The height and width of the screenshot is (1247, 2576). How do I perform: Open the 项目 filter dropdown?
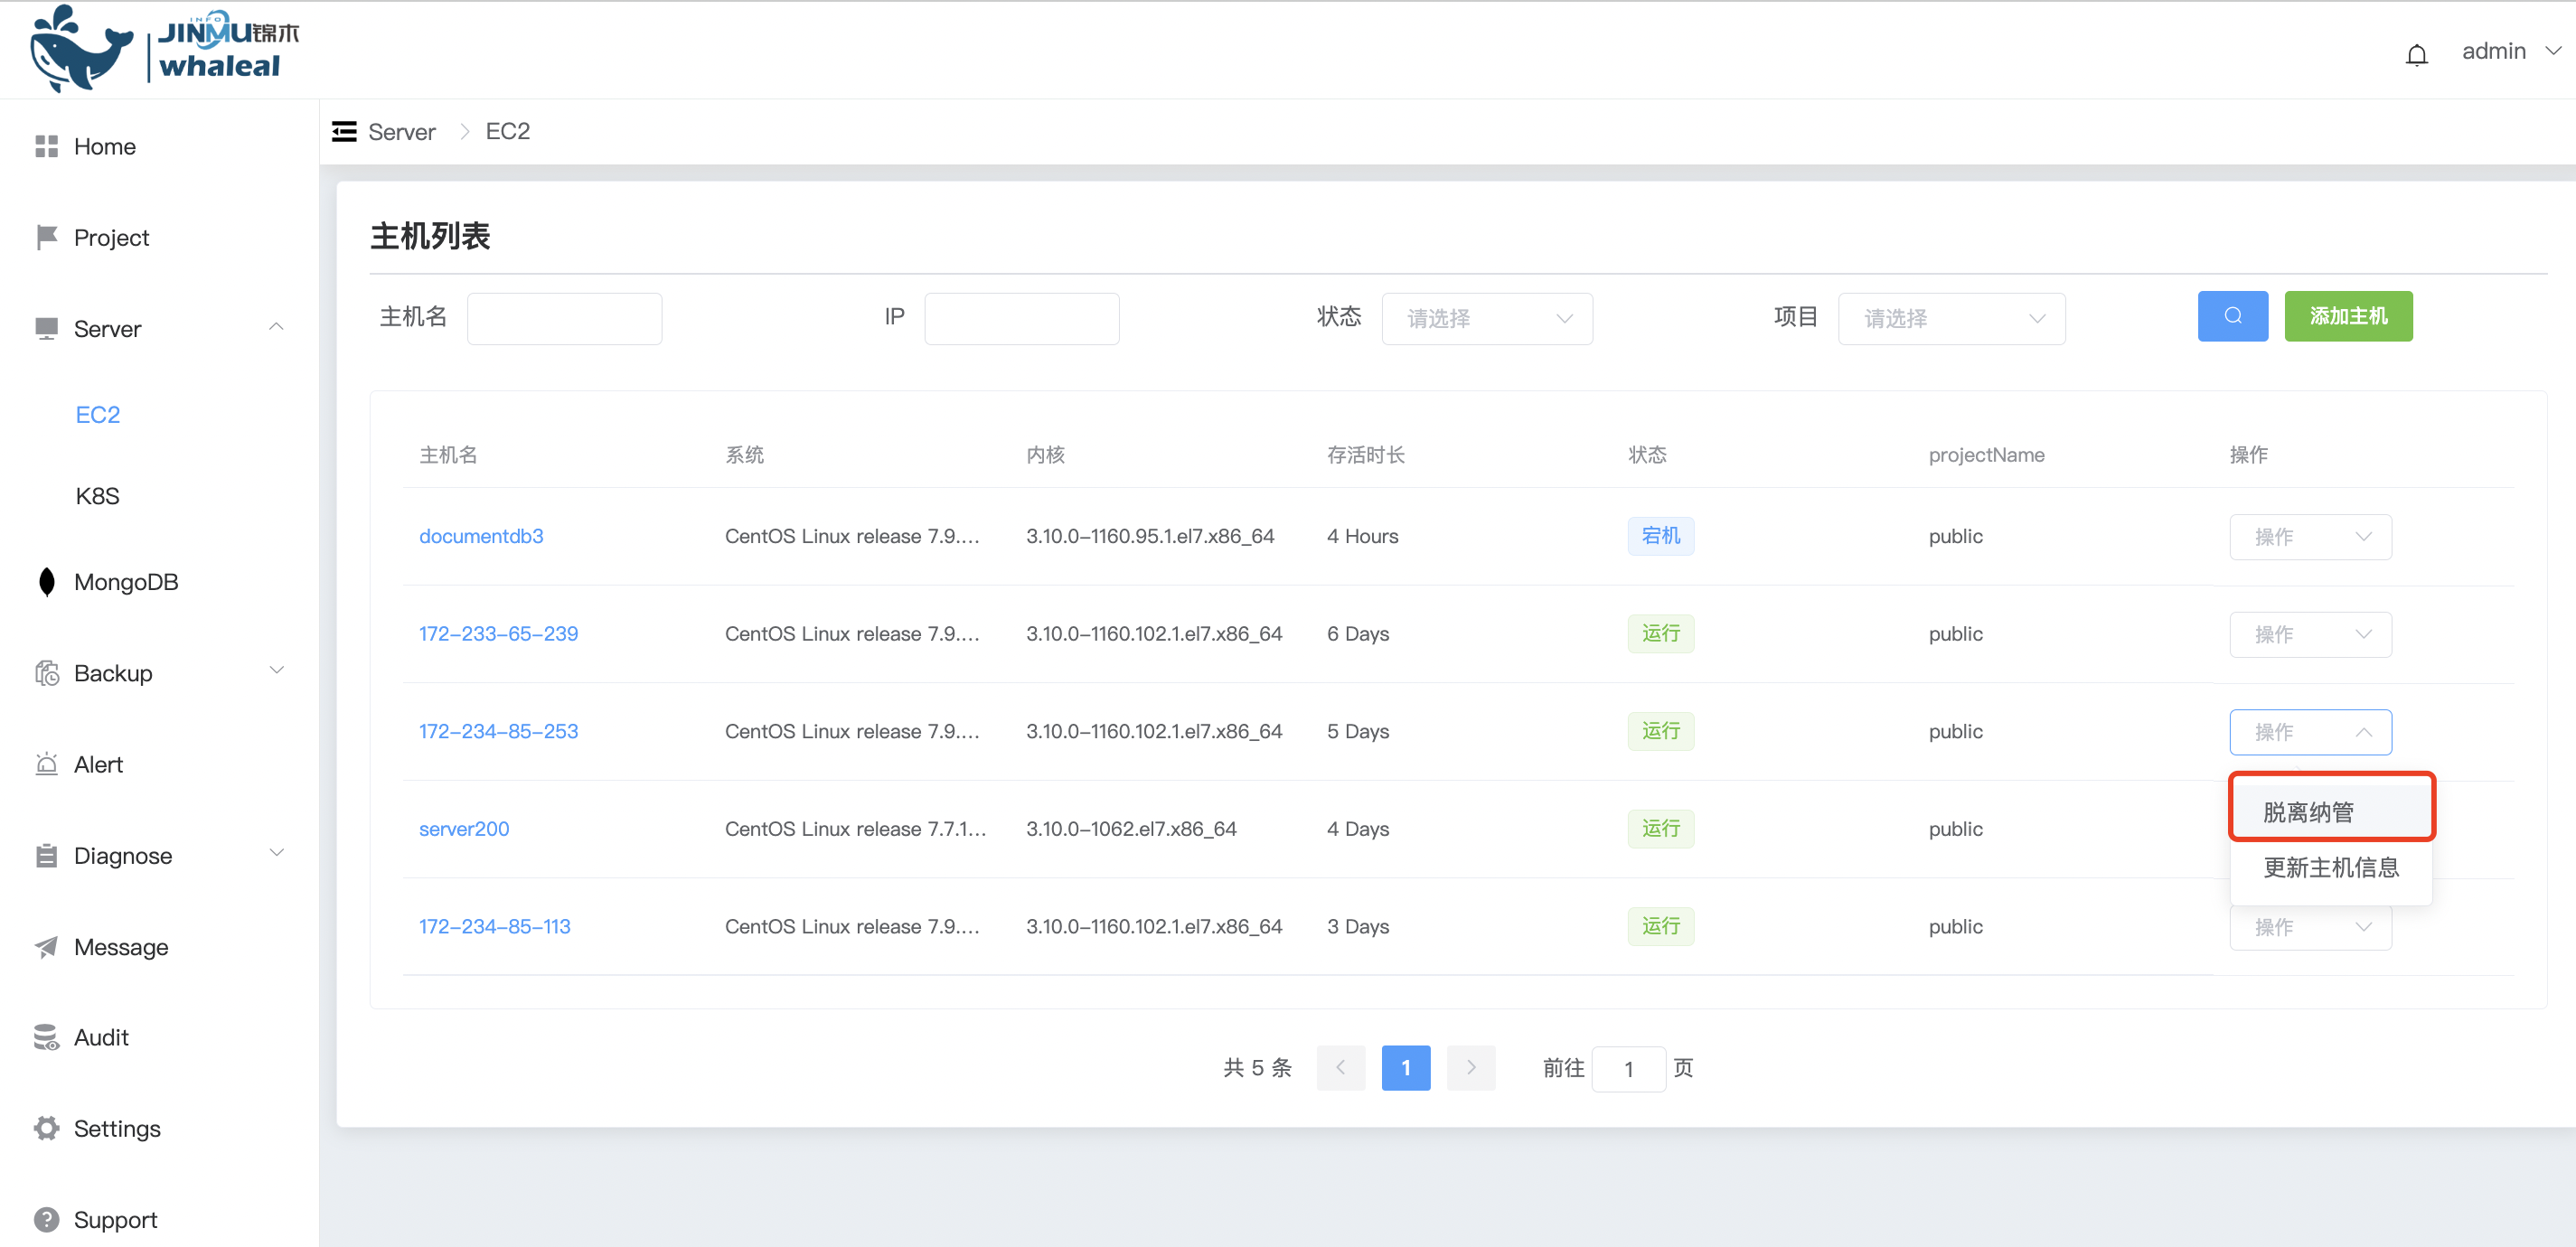coord(1951,318)
